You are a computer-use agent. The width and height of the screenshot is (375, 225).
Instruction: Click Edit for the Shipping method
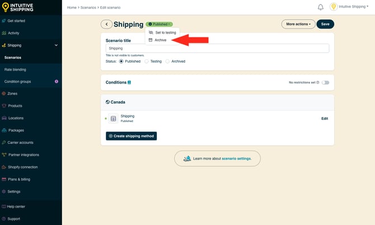tap(325, 119)
